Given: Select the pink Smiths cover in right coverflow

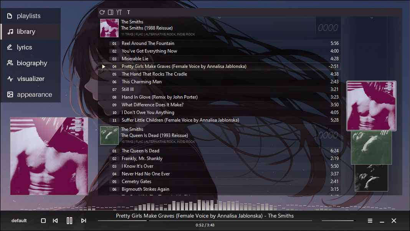Looking at the screenshot, I should coord(371,106).
